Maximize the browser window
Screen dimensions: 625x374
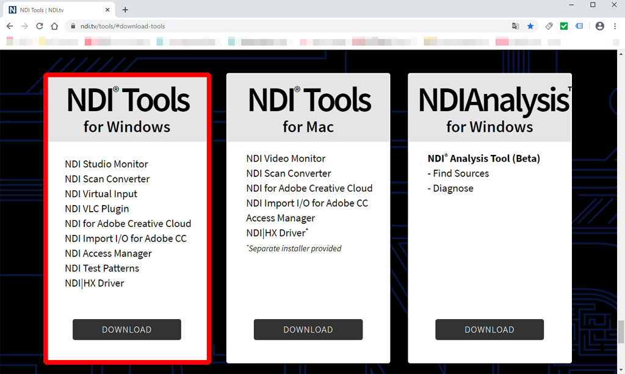pyautogui.click(x=593, y=5)
